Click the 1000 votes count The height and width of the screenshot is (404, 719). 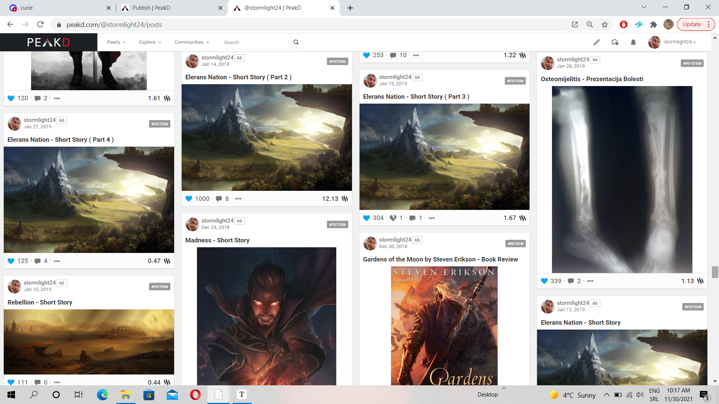[x=202, y=199]
